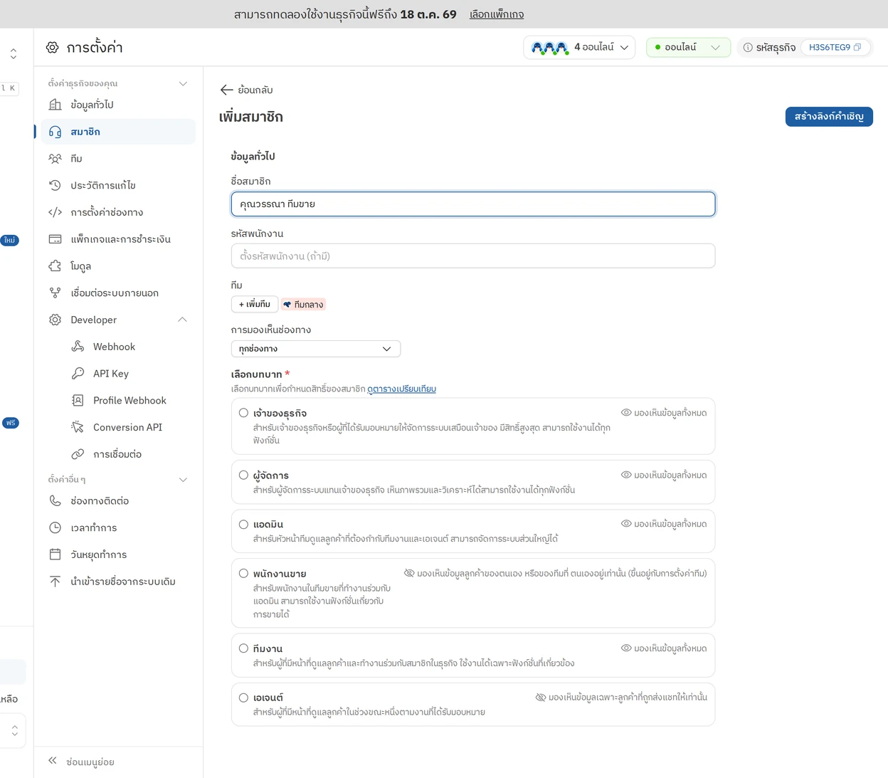The height and width of the screenshot is (778, 888).
Task: Click the card icon for แพ็กเกจและการชำระเงิน
Action: [x=55, y=239]
